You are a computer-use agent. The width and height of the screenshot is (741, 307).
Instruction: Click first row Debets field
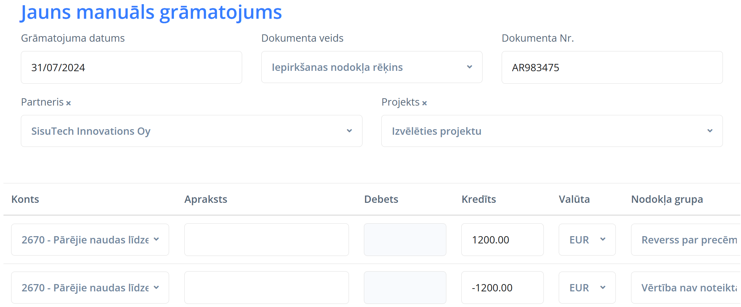(405, 240)
